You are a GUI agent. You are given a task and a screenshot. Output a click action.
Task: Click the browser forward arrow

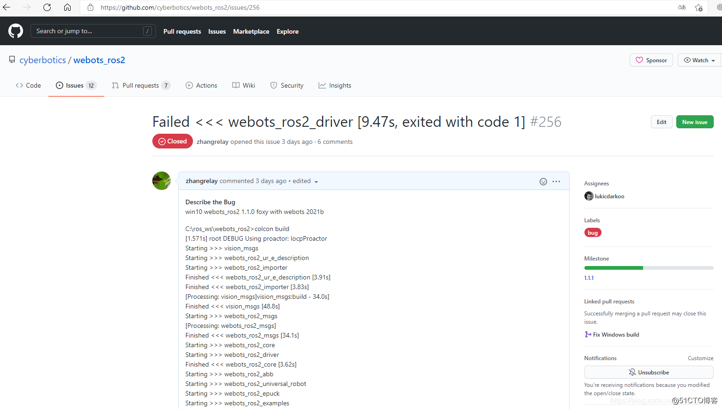click(27, 7)
